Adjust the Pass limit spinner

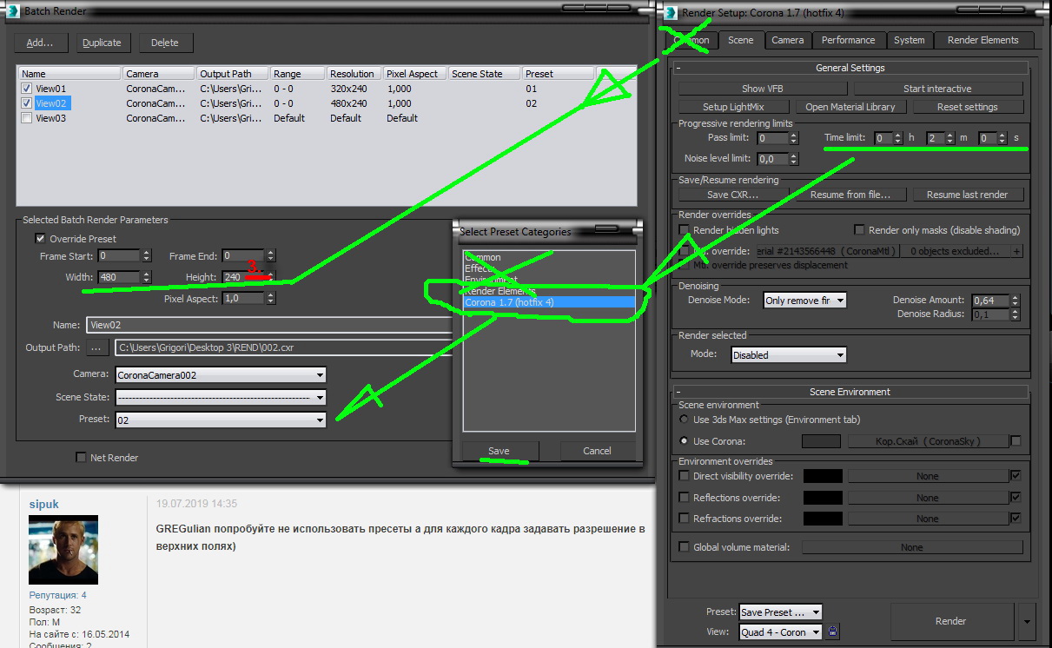(793, 138)
